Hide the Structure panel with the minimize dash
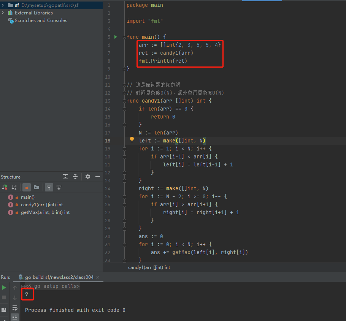This screenshot has width=346, height=321. coord(98,177)
